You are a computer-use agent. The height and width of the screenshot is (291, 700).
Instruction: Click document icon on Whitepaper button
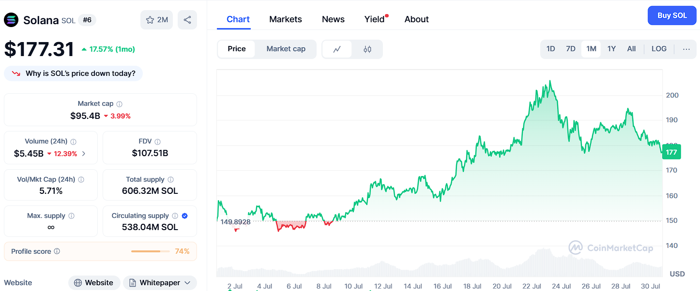133,283
